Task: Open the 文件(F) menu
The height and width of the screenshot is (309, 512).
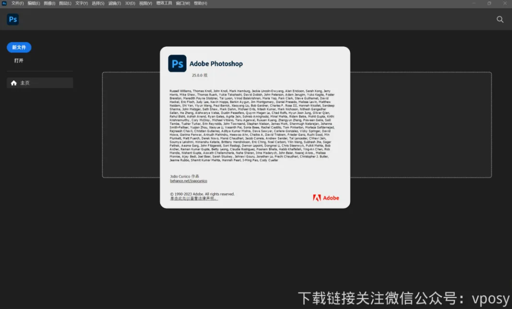Action: click(17, 3)
